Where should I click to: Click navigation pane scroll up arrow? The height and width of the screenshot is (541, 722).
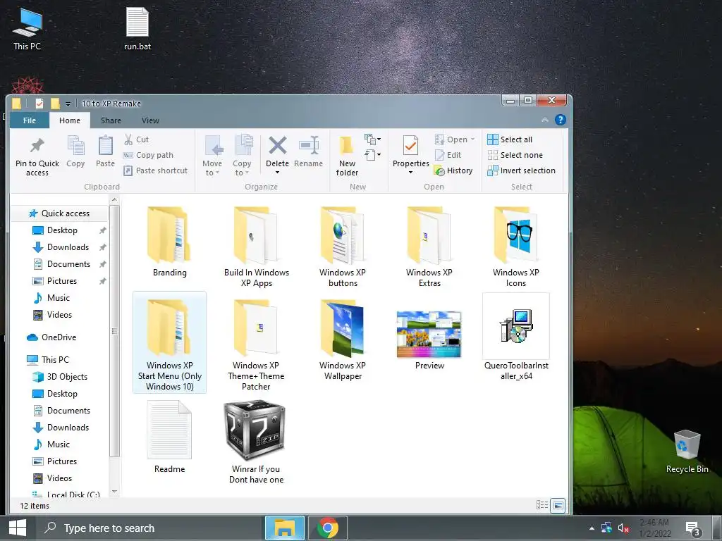tap(115, 199)
